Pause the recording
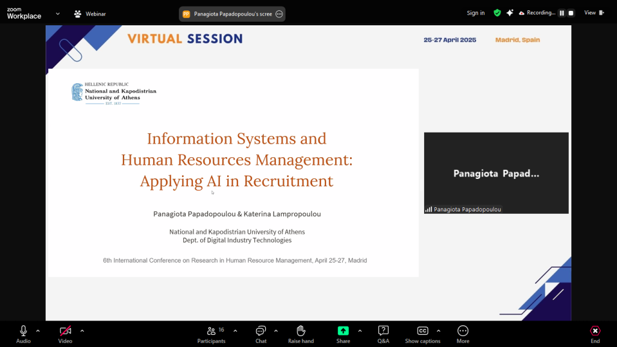 [562, 13]
